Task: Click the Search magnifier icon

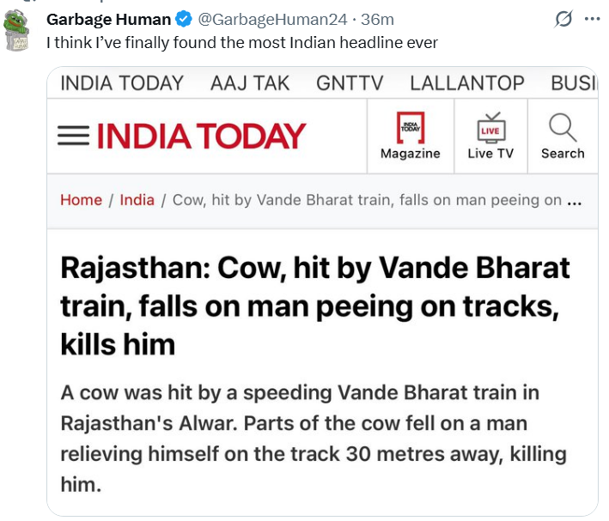Action: (563, 129)
